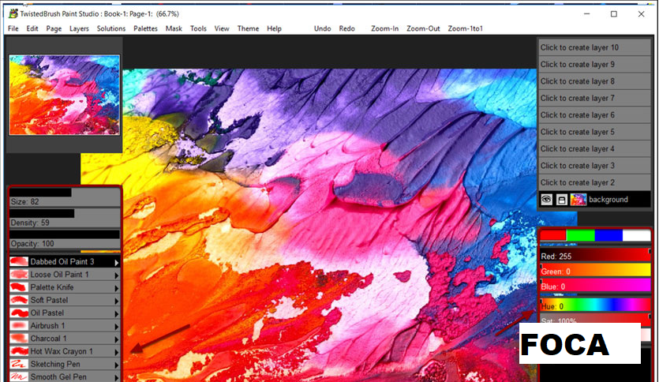Click the Zoom-1to1 button
This screenshot has height=382, width=659.
tap(466, 28)
